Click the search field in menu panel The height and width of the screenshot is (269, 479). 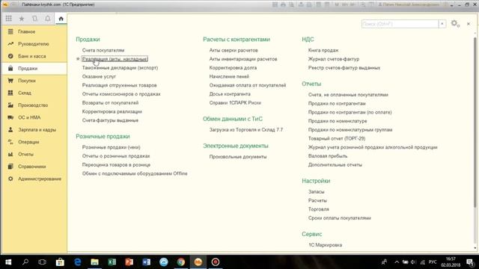click(x=400, y=24)
